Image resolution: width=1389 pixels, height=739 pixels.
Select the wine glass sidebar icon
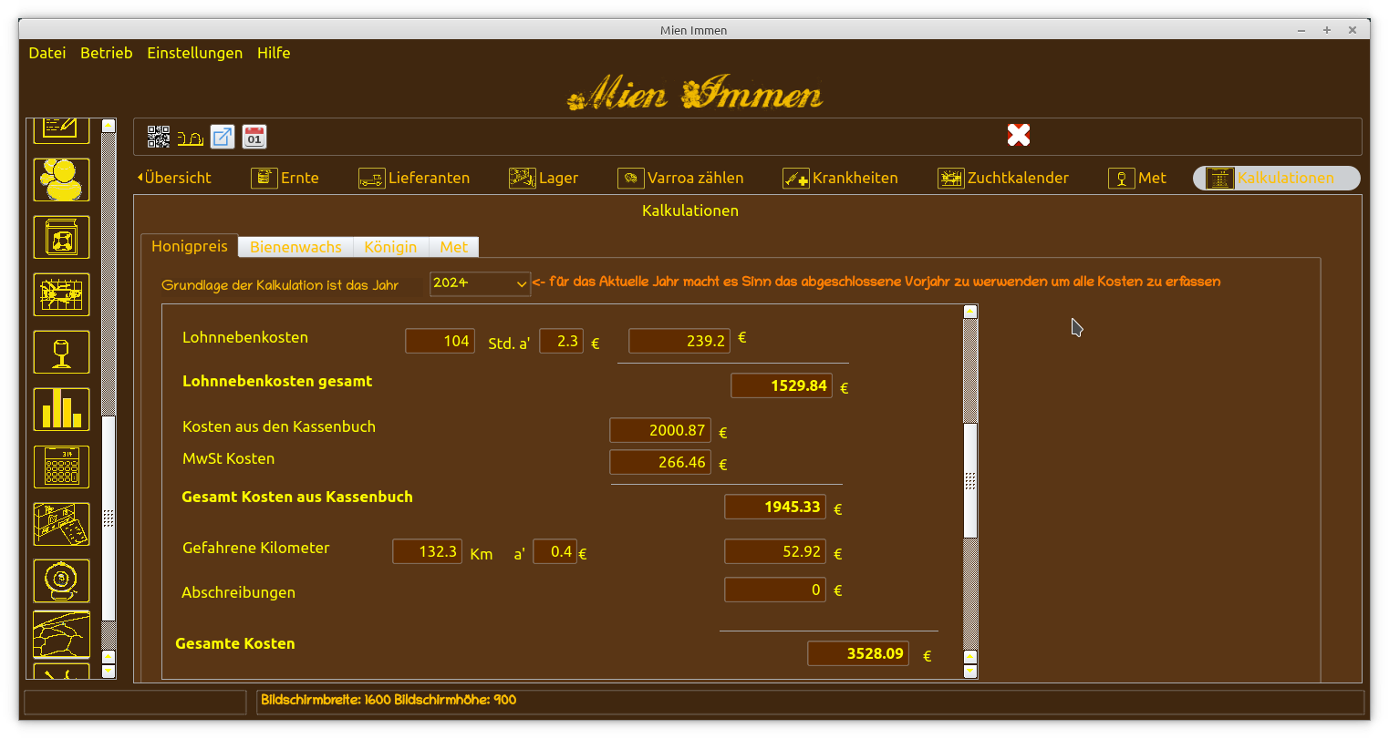click(x=62, y=352)
